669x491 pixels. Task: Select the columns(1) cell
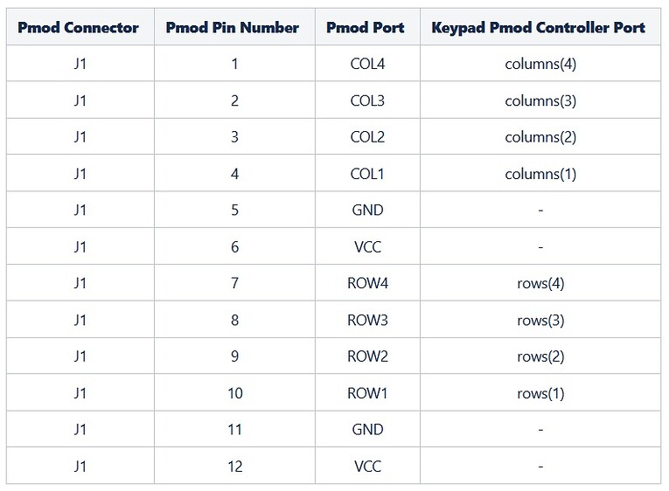click(540, 174)
